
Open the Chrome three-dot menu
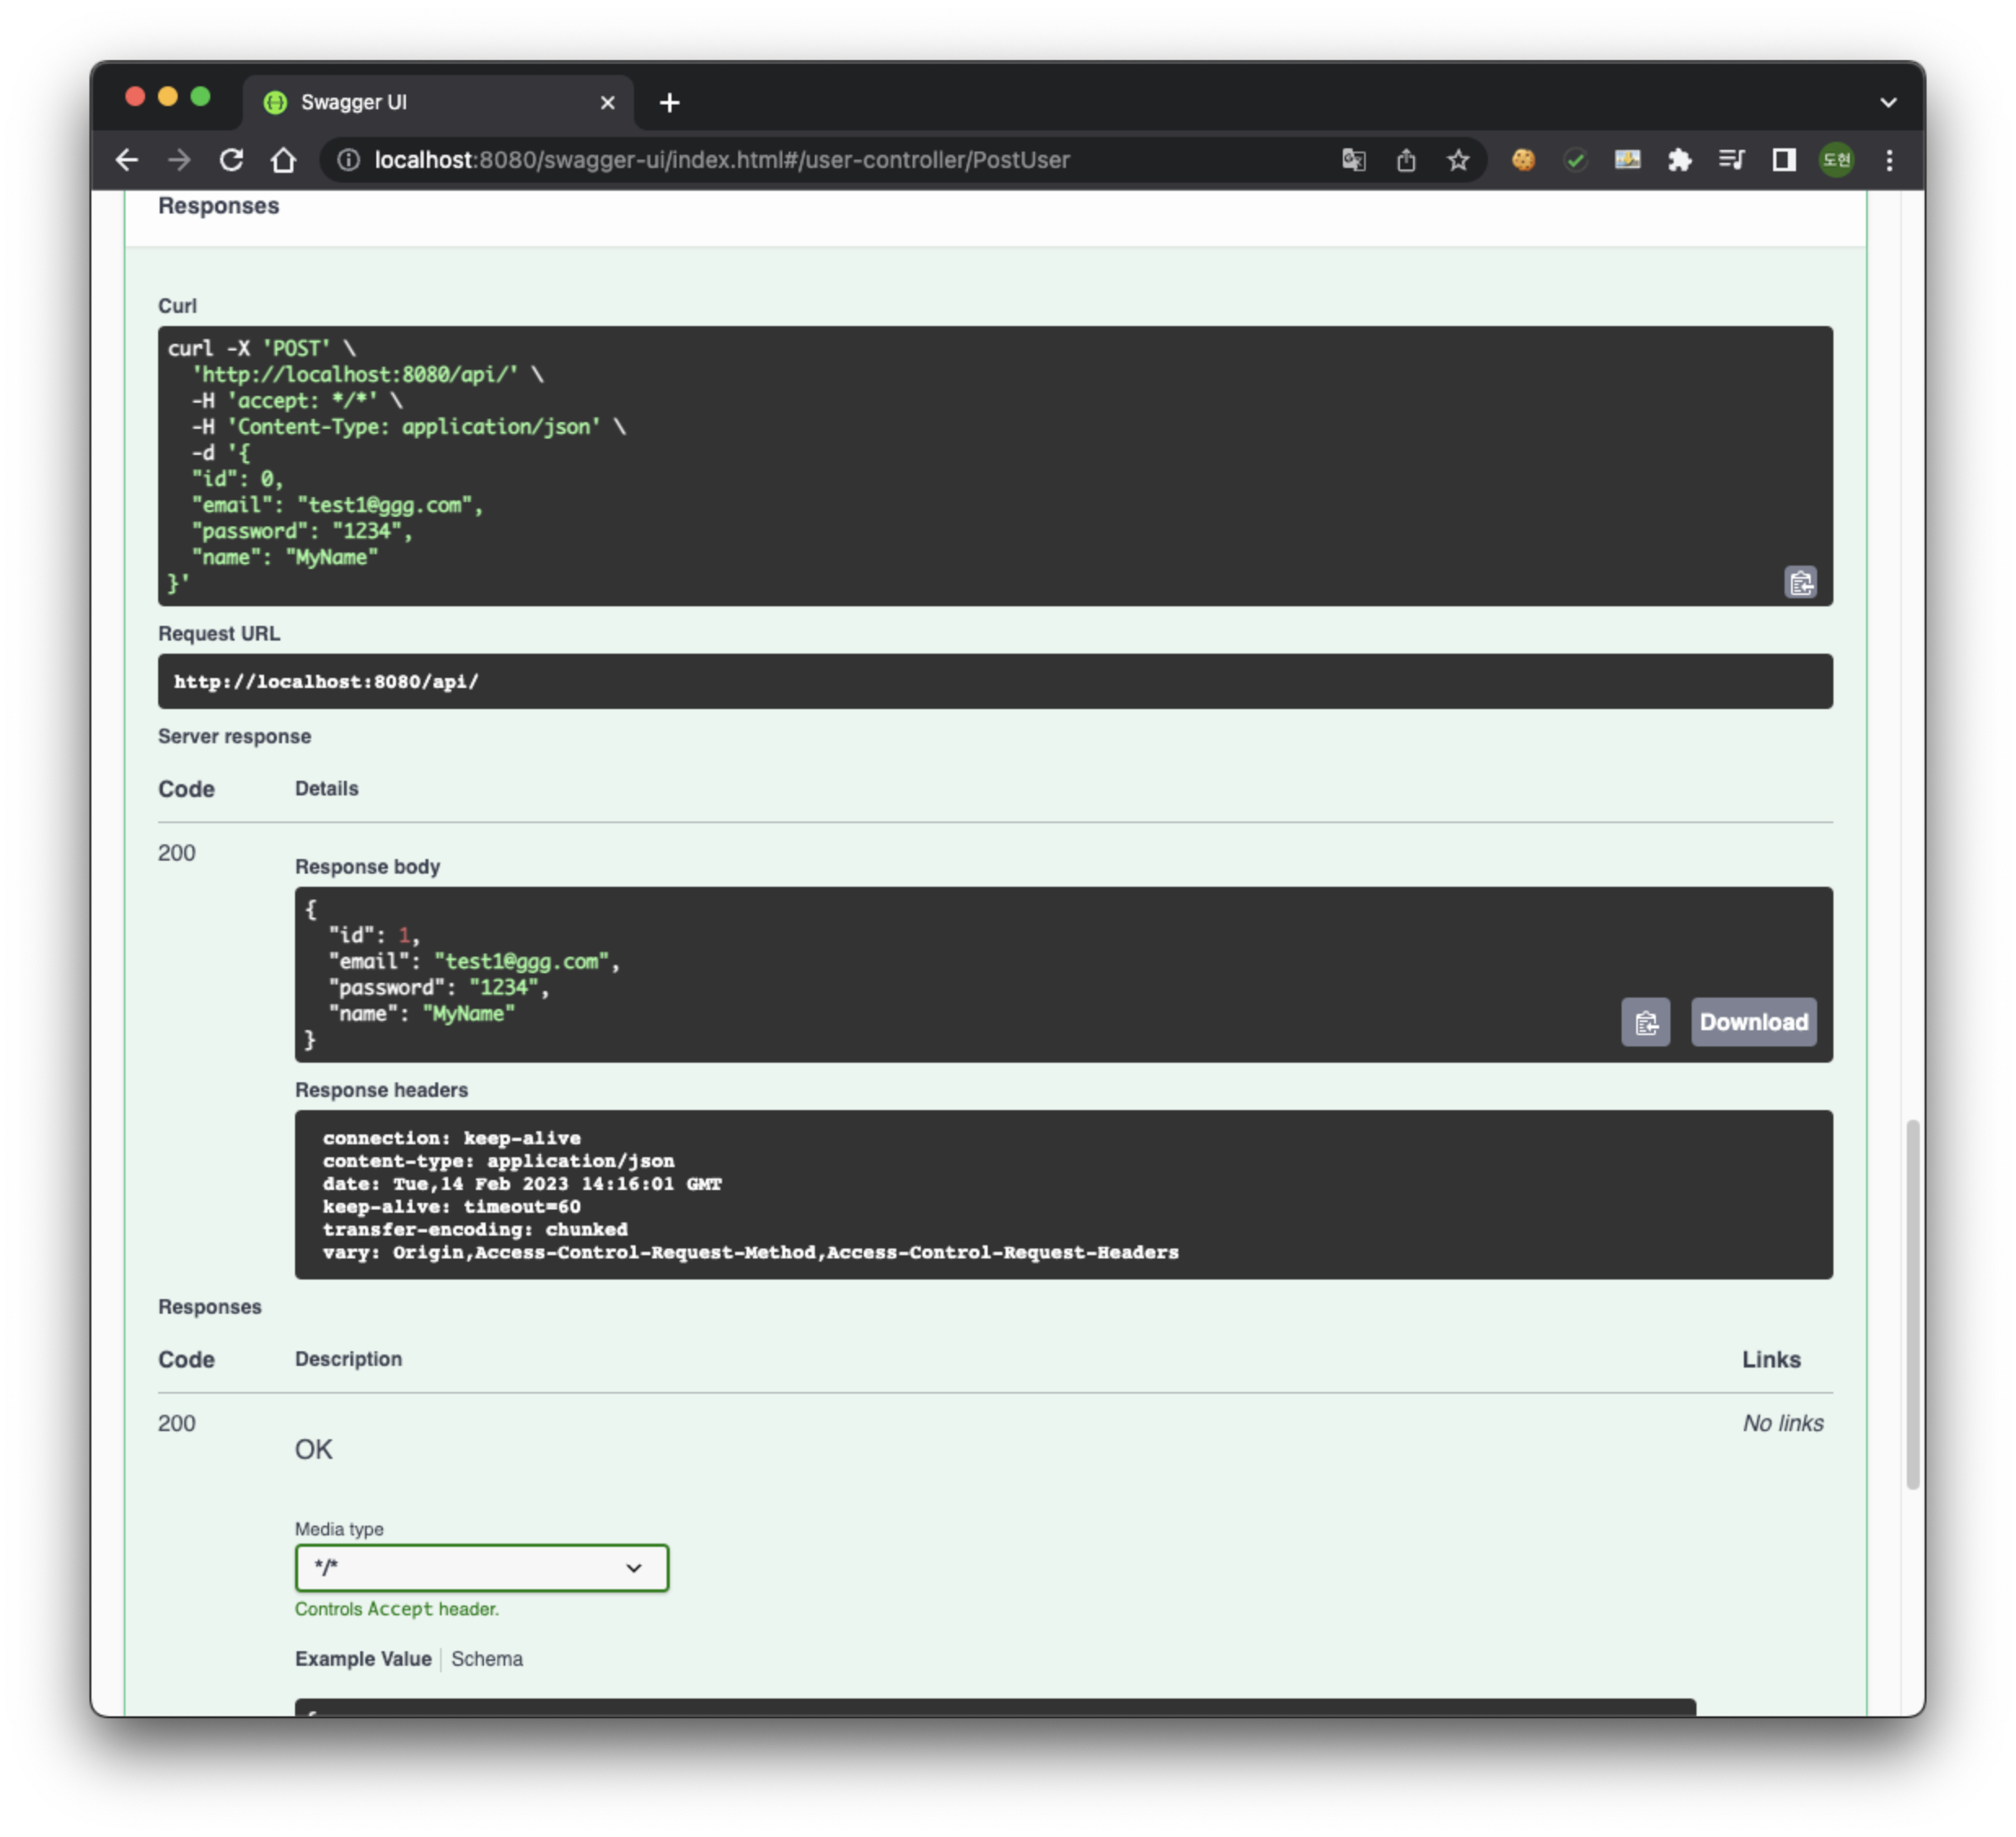coord(1889,160)
